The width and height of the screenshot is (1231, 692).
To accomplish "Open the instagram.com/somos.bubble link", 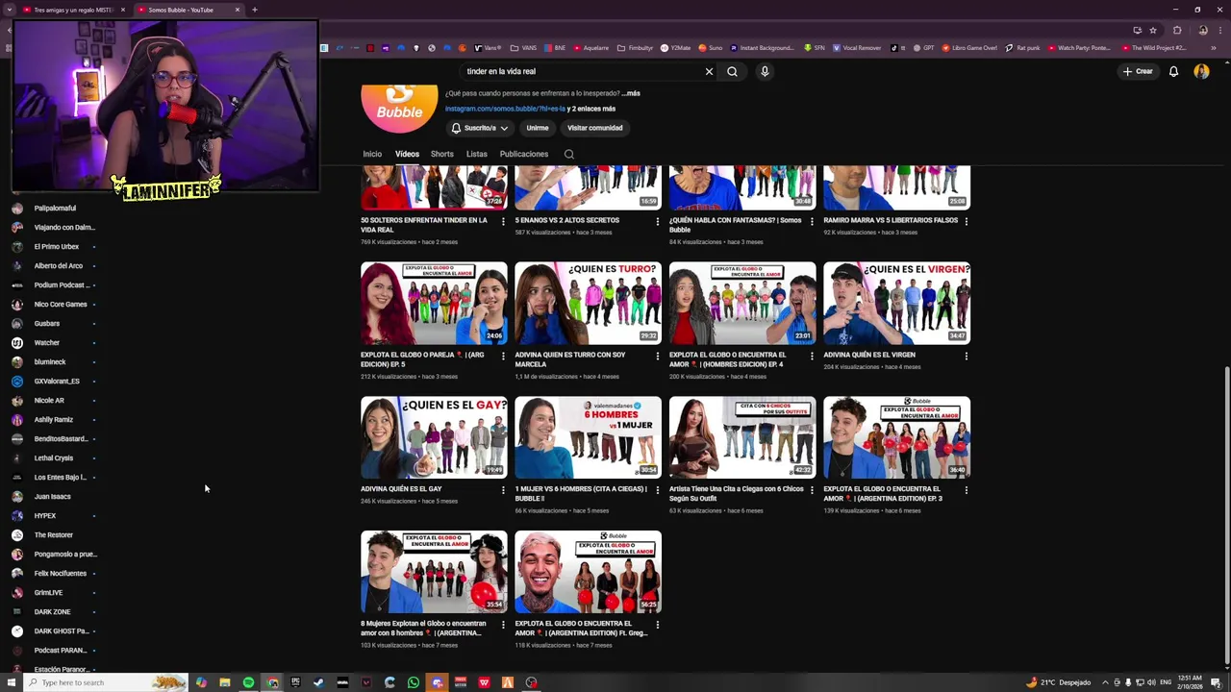I will 505,109.
